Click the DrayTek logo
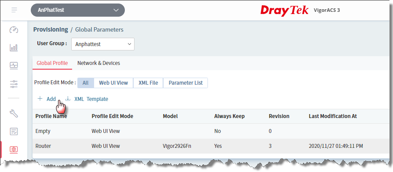Image resolution: width=393 pixels, height=172 pixels. (x=284, y=11)
